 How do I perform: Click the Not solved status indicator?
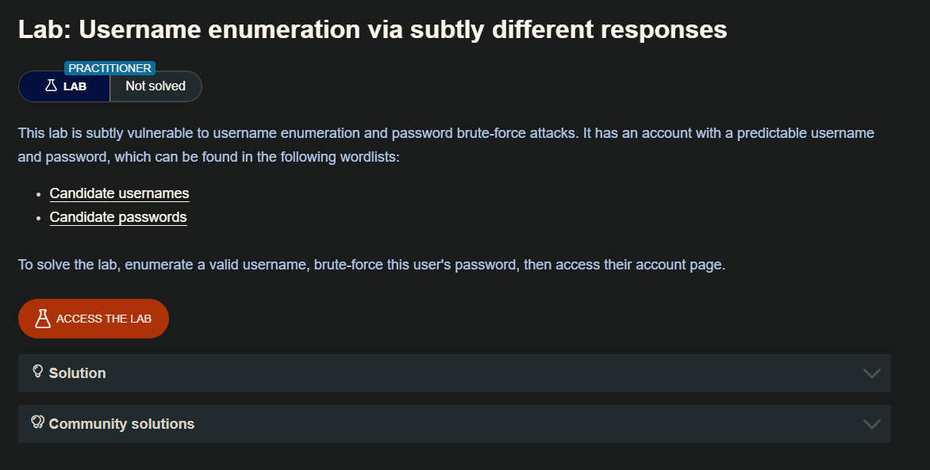(156, 86)
